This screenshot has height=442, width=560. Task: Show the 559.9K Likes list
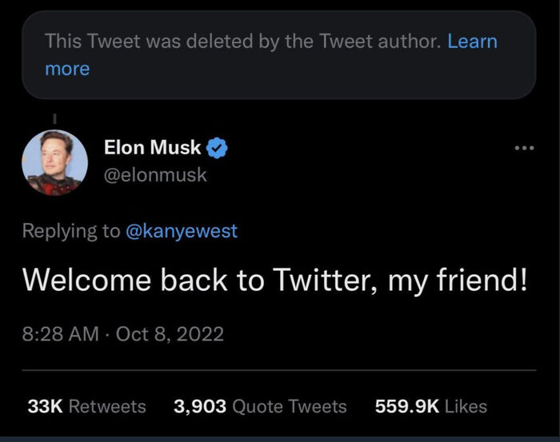click(x=430, y=406)
